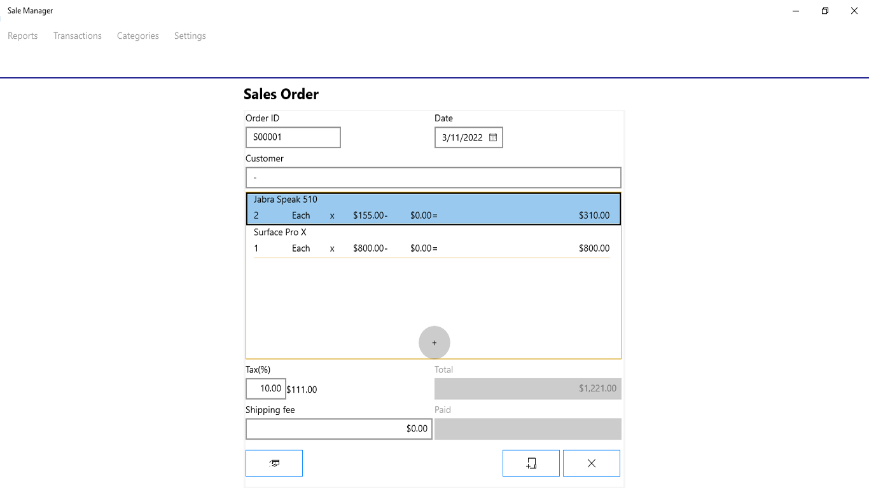Screen dimensions: 869x488
Task: Focus the Shipping fee input field
Action: tap(339, 429)
